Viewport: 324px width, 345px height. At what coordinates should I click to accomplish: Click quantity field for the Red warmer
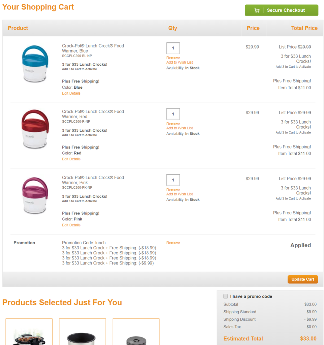point(173,114)
